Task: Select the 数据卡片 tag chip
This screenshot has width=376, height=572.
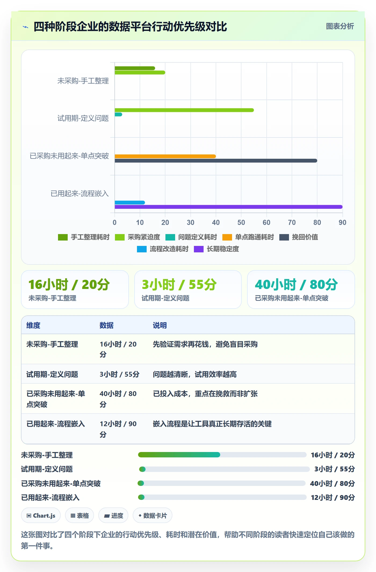Action: coord(153,515)
